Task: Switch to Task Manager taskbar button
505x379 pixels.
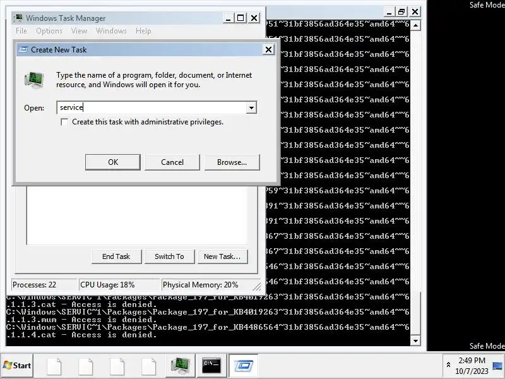Action: coord(180,366)
